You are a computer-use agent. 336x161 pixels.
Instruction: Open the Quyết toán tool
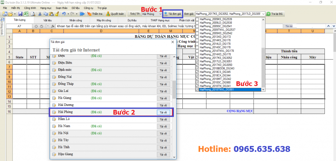point(115,14)
